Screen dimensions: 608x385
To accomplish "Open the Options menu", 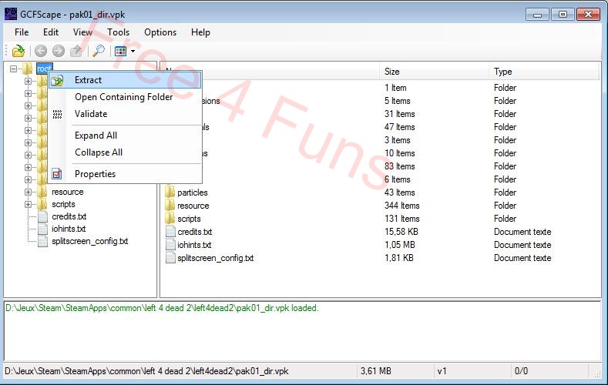I will click(160, 32).
